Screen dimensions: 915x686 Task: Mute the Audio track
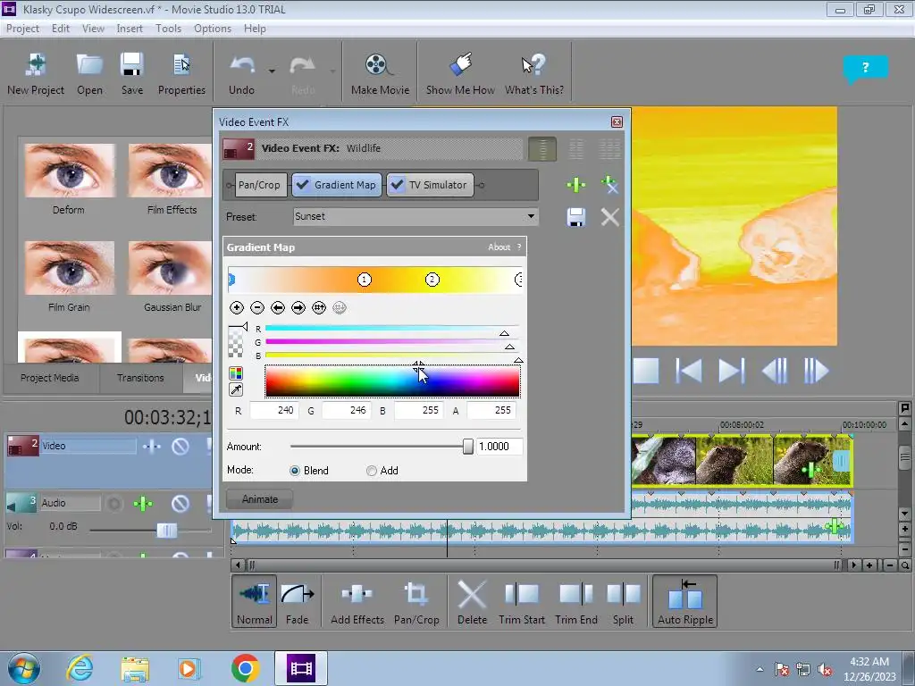[x=180, y=503]
